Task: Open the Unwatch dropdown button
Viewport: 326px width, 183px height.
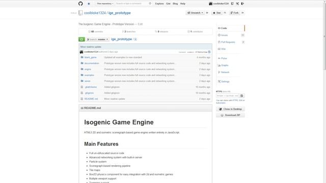Action: click(195, 13)
